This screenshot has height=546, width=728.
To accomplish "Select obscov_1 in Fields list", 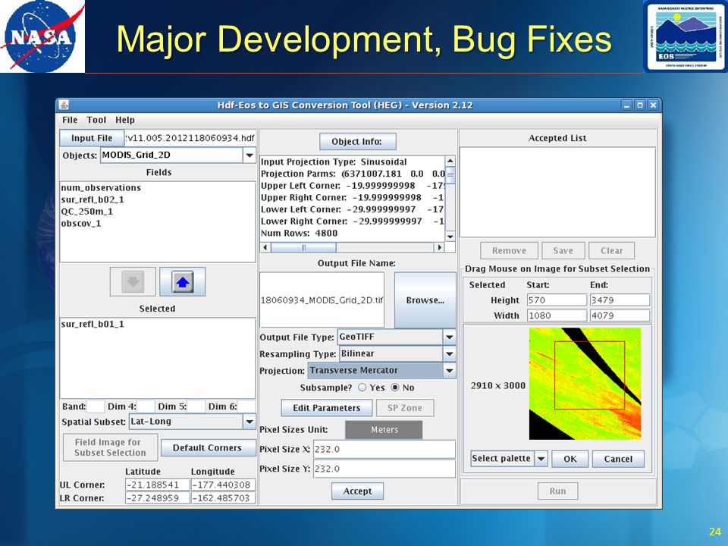I will tap(81, 224).
